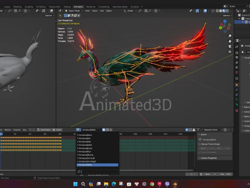Switch perspective/orthographic grid icon
Image resolution: width=250 pixels, height=188 pixels.
tap(230, 52)
